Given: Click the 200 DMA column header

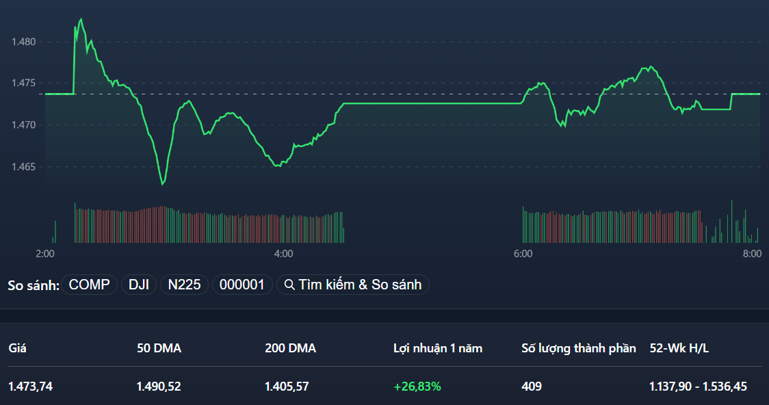Looking at the screenshot, I should (x=289, y=348).
